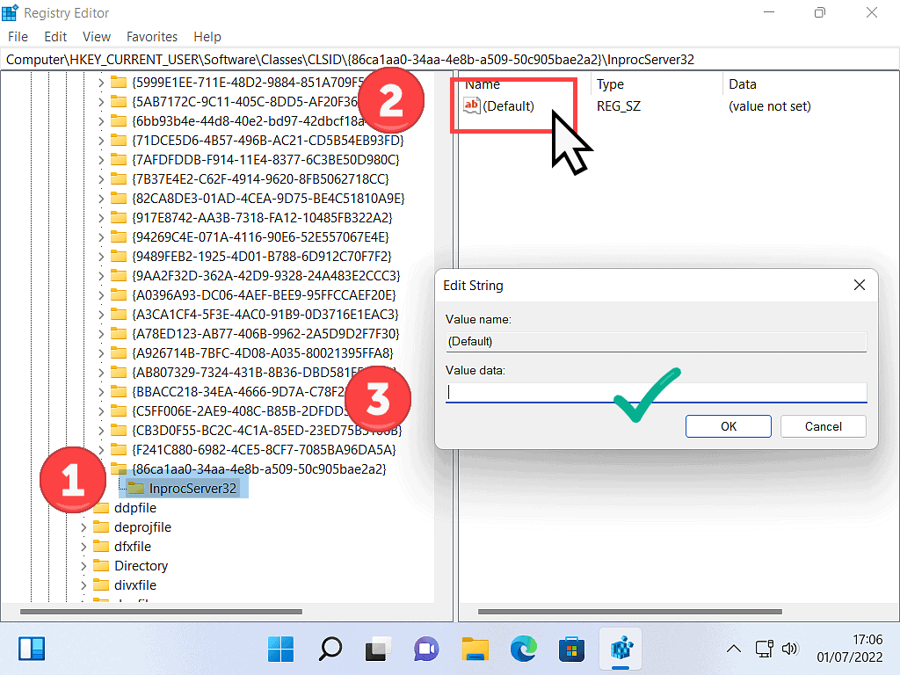Viewport: 900px width, 675px height.
Task: Open the Task View taskbar icon
Action: point(379,650)
